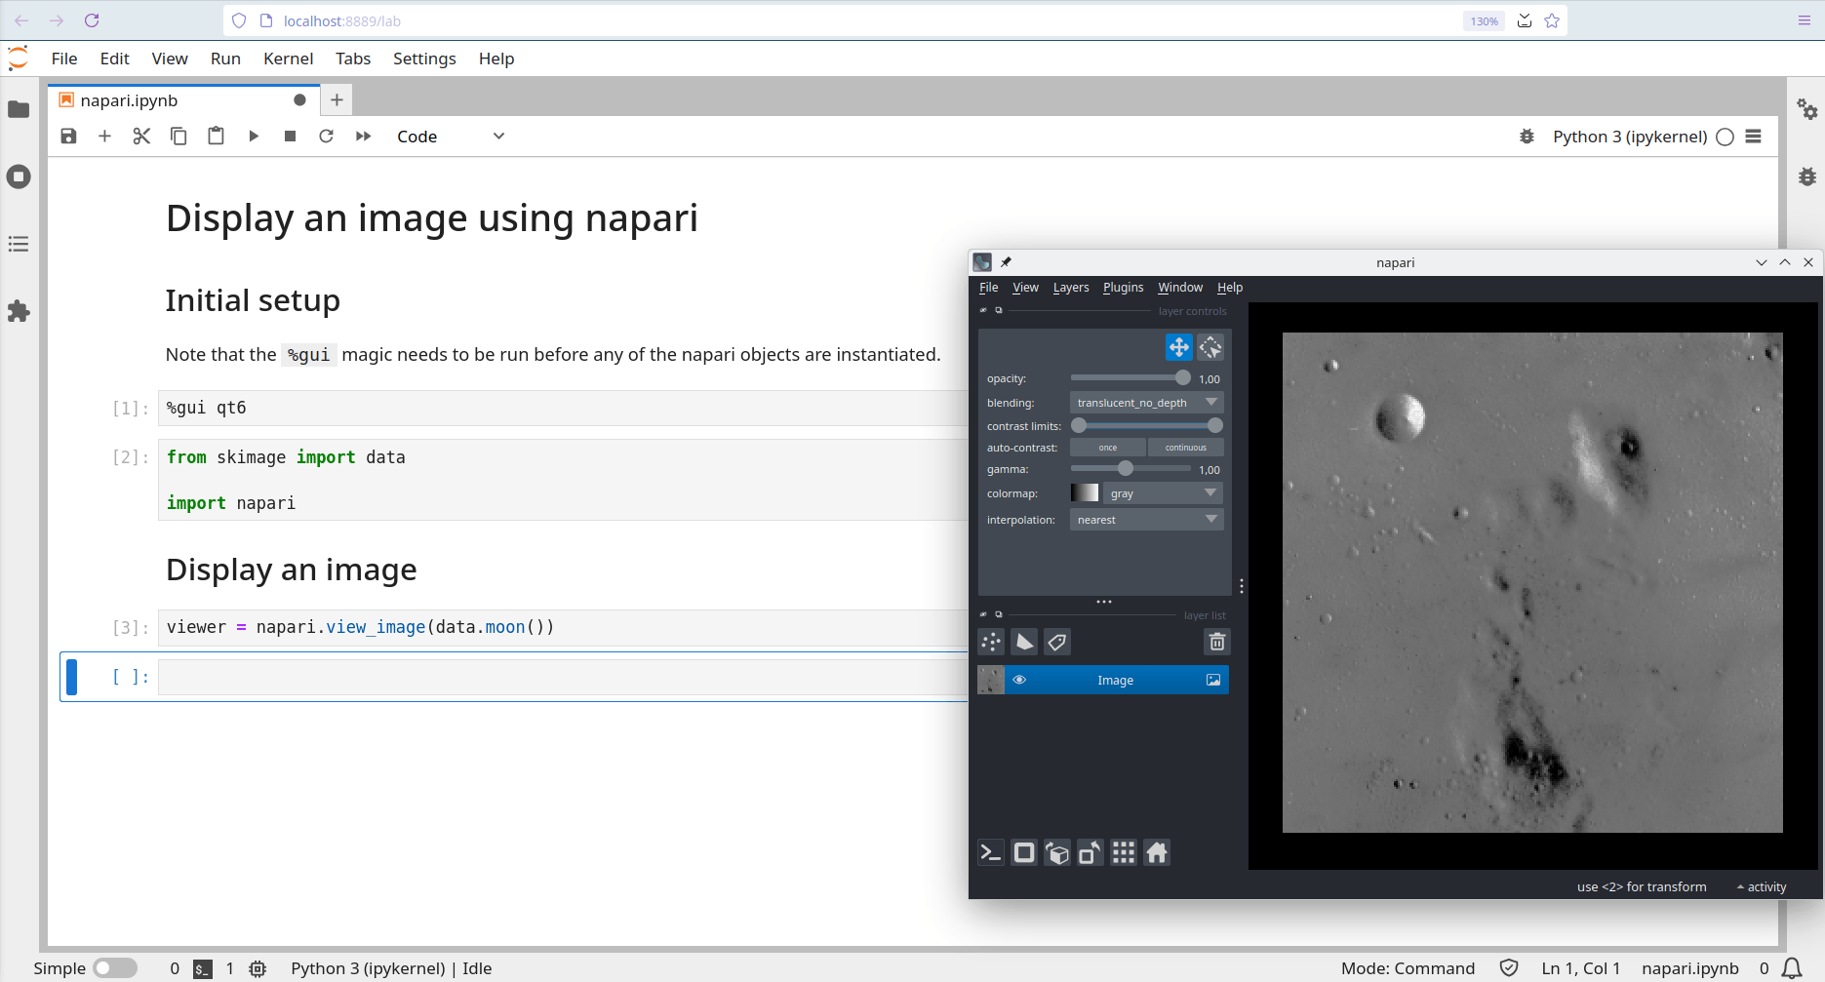Open the blending mode dropdown
The image size is (1825, 982).
pyautogui.click(x=1146, y=403)
